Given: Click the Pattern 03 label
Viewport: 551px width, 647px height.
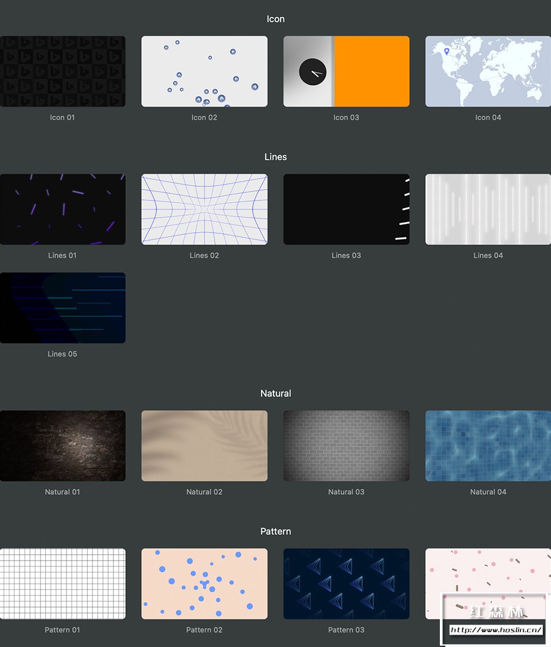Looking at the screenshot, I should pos(346,630).
